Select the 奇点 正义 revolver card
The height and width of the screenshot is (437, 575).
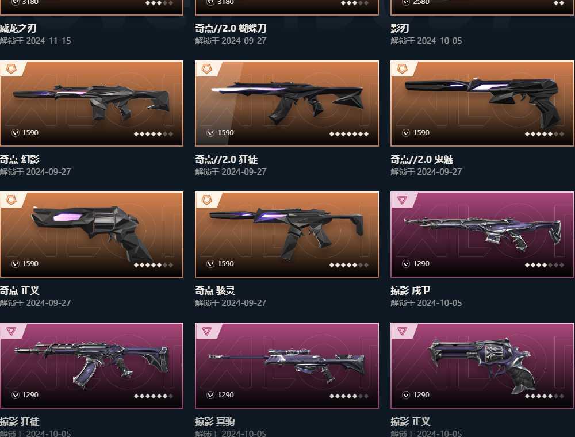point(91,235)
